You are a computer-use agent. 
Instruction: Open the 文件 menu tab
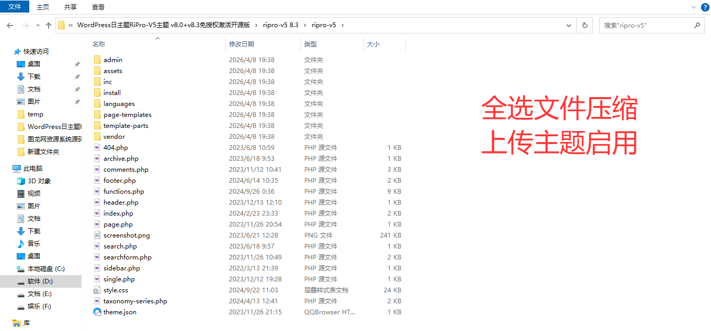[x=15, y=7]
